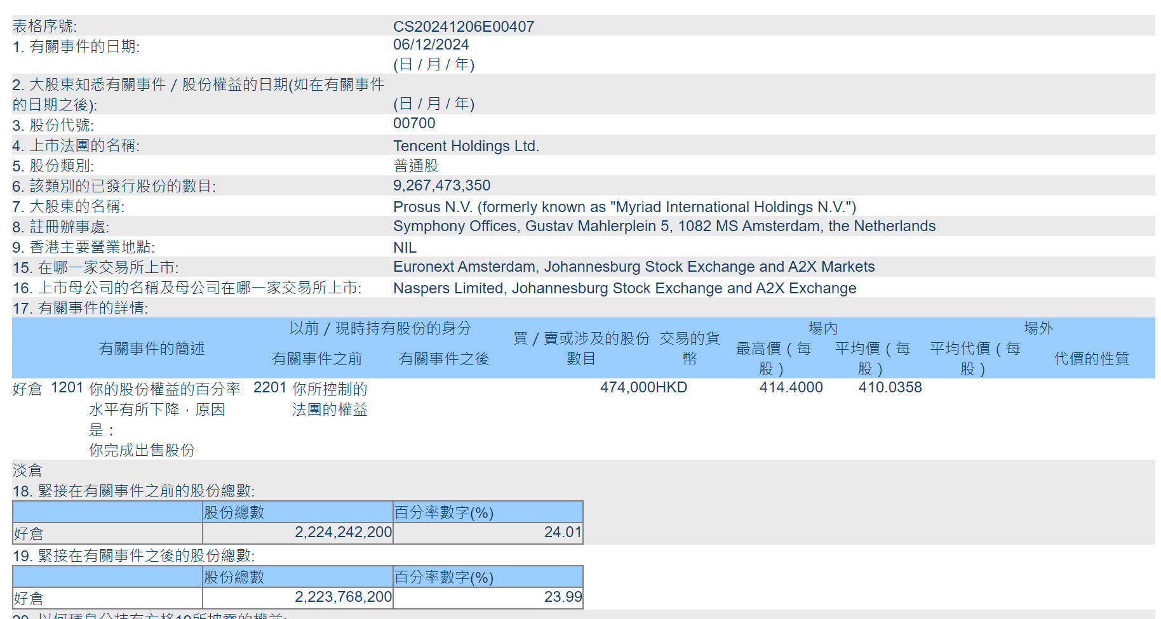Click 你所控制的法團的權益 description
1161x619 pixels.
point(330,399)
